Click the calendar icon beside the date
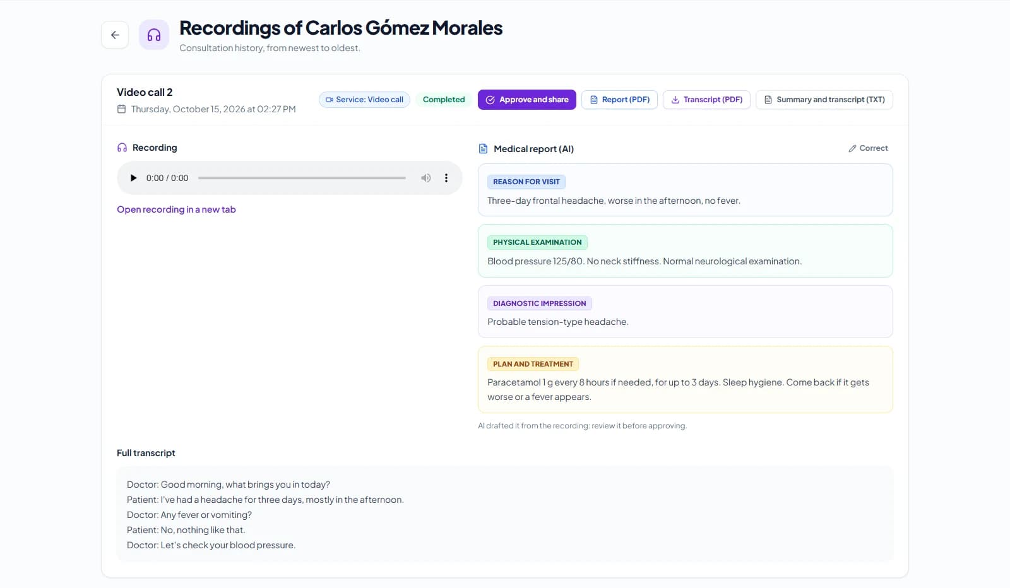 click(121, 109)
